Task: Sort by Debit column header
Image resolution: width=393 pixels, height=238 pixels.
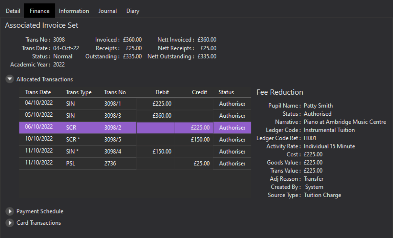Action: 162,92
